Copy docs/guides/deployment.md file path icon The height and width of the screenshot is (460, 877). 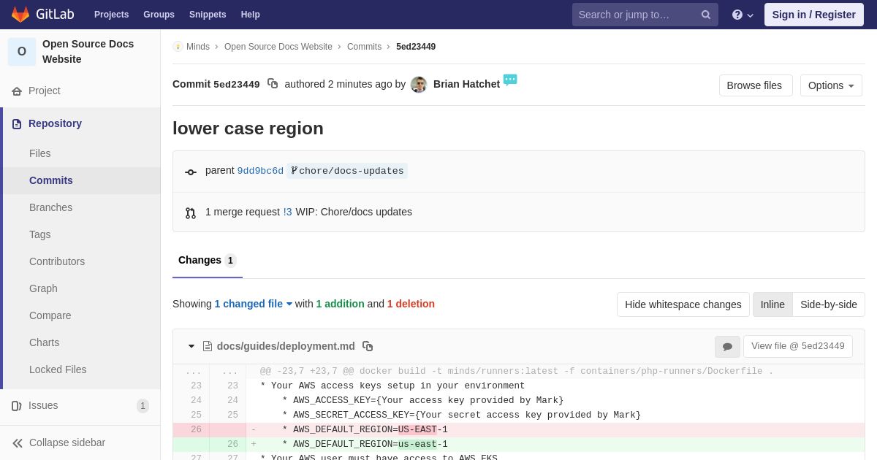pyautogui.click(x=368, y=346)
